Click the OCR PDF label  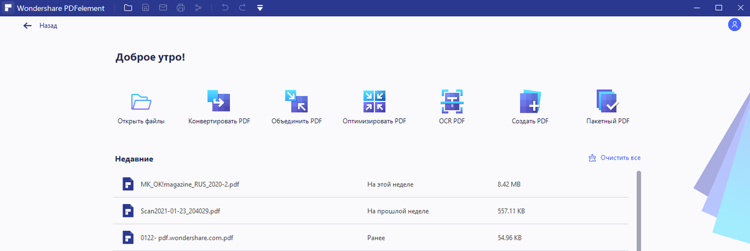click(x=452, y=121)
